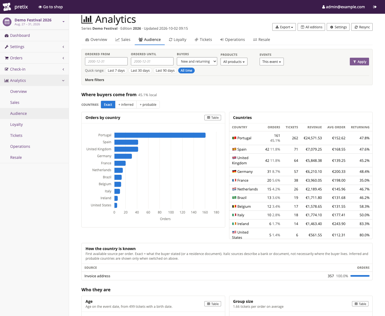Choose the Last 7 days quick range
Image resolution: width=385 pixels, height=316 pixels.
(x=116, y=71)
